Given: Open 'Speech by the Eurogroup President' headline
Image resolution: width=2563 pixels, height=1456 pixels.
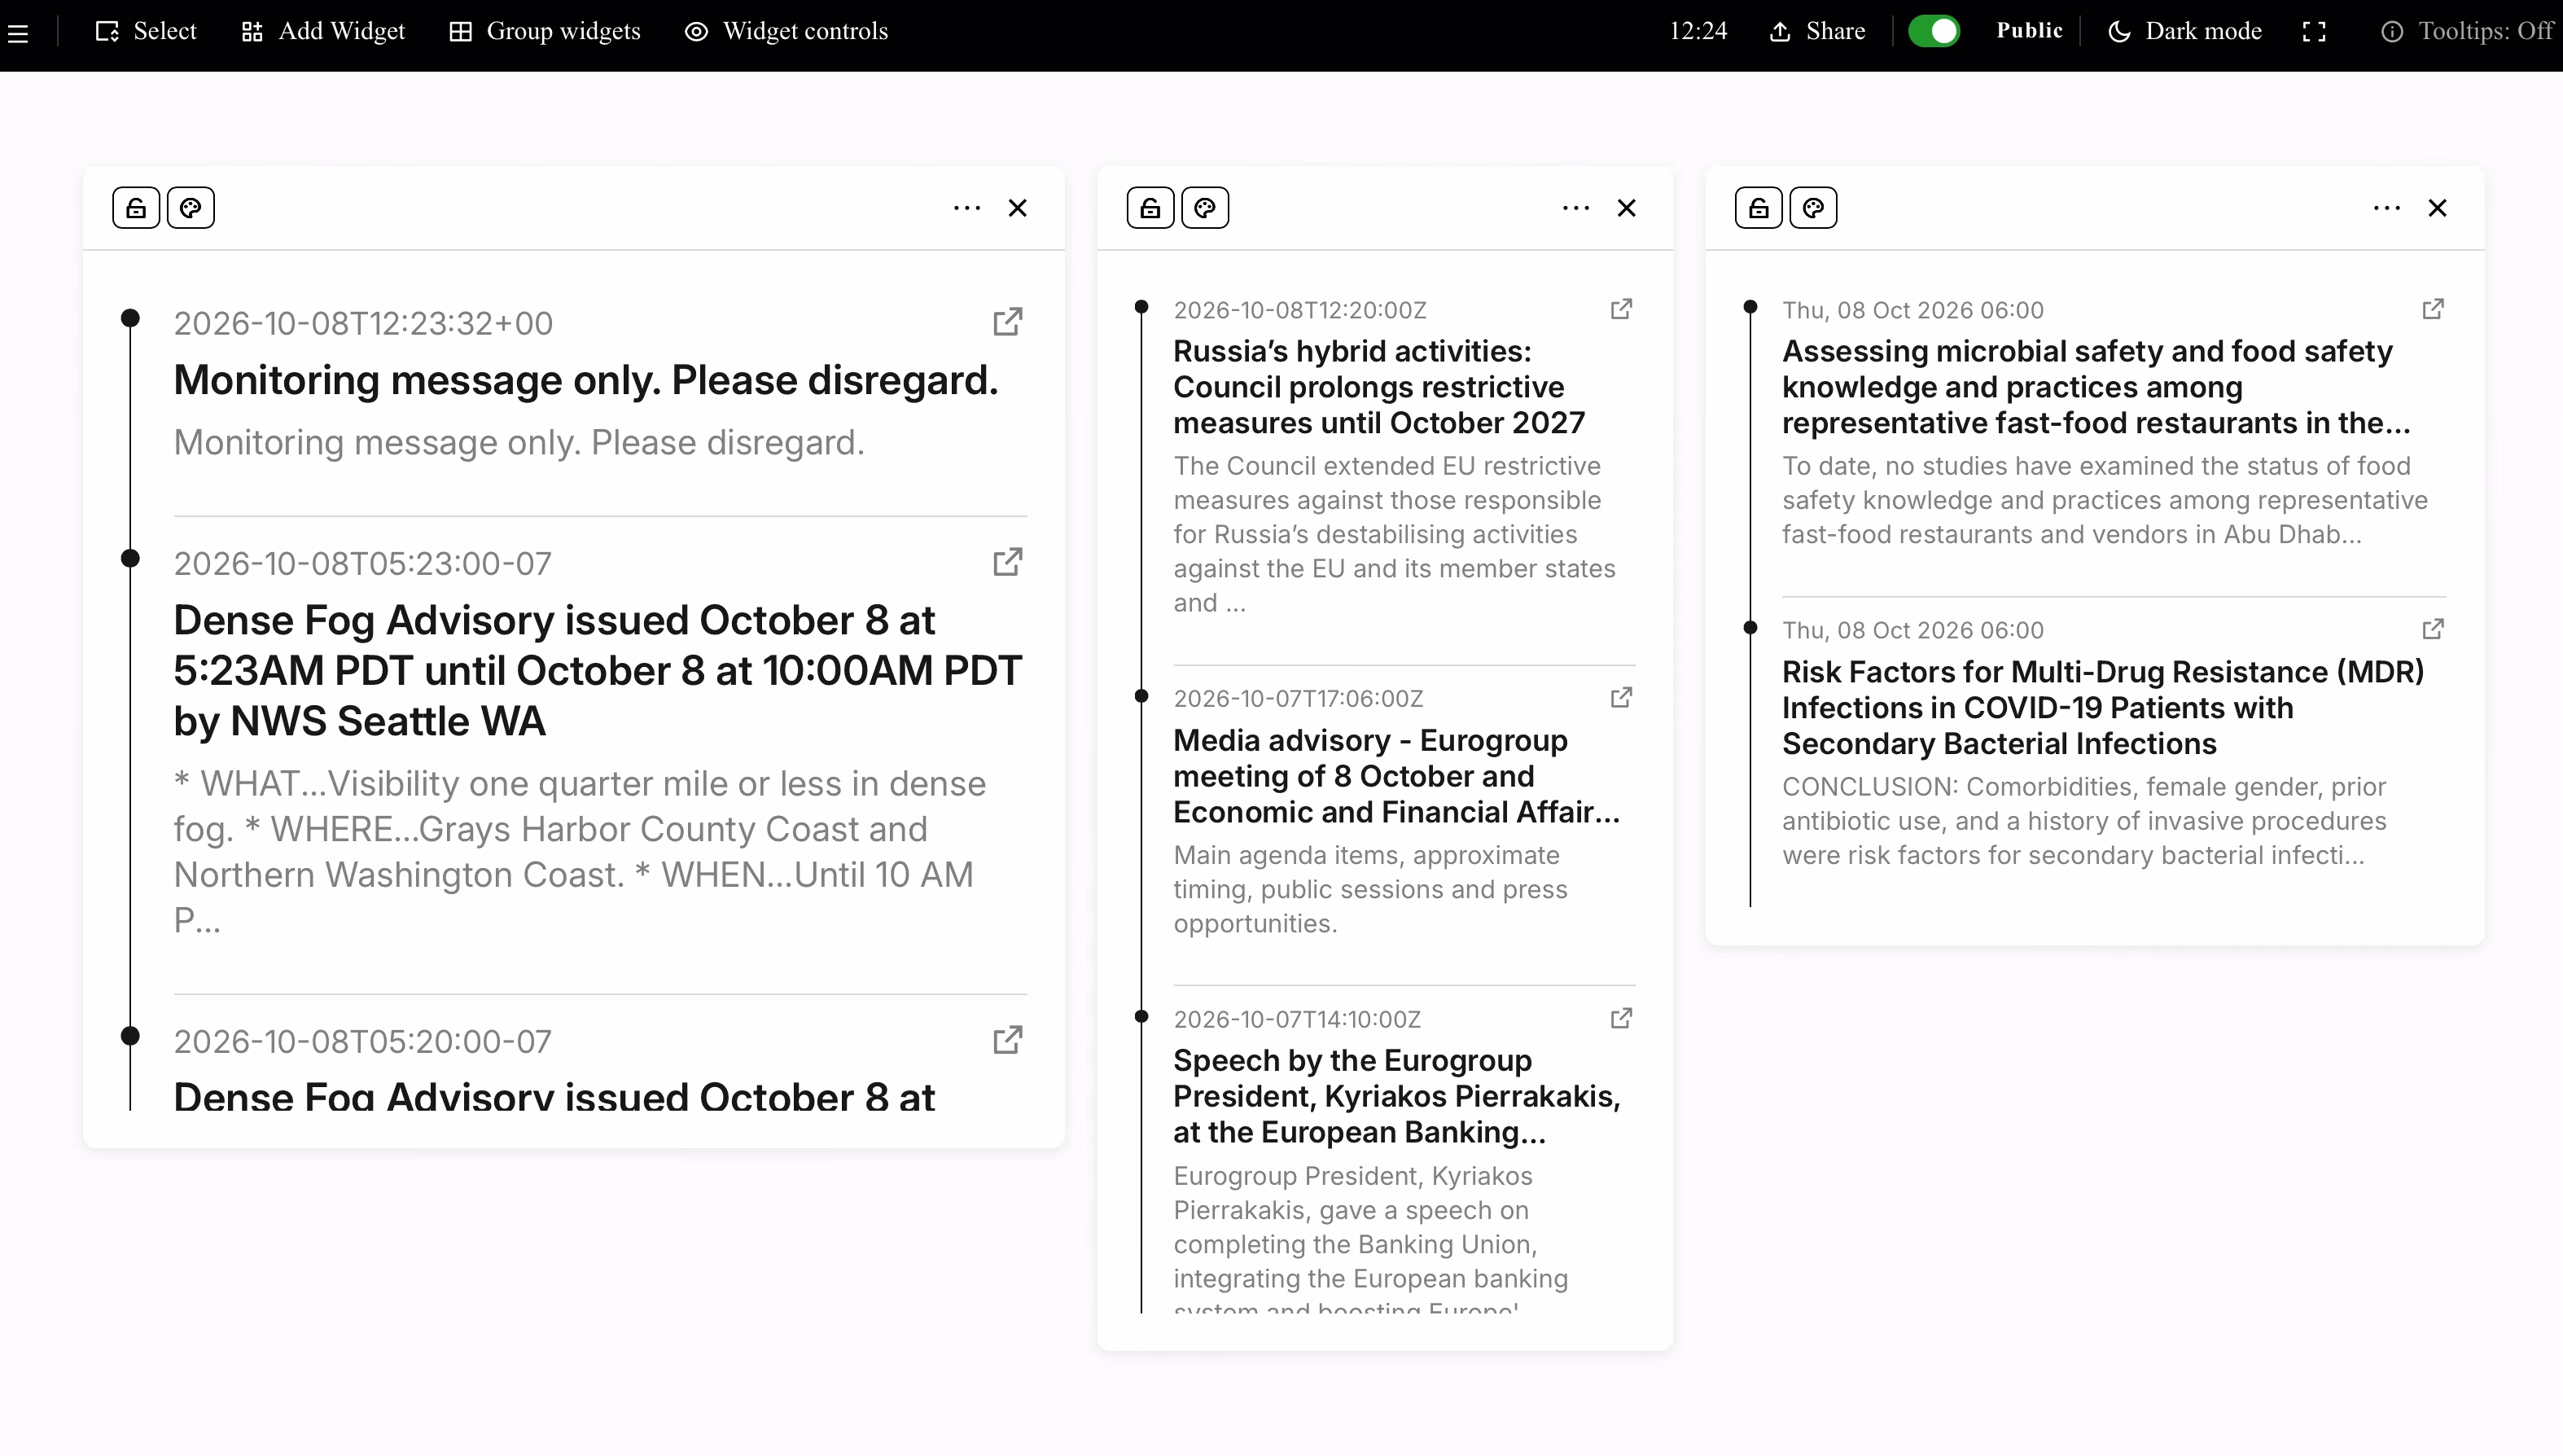Looking at the screenshot, I should click(1396, 1096).
